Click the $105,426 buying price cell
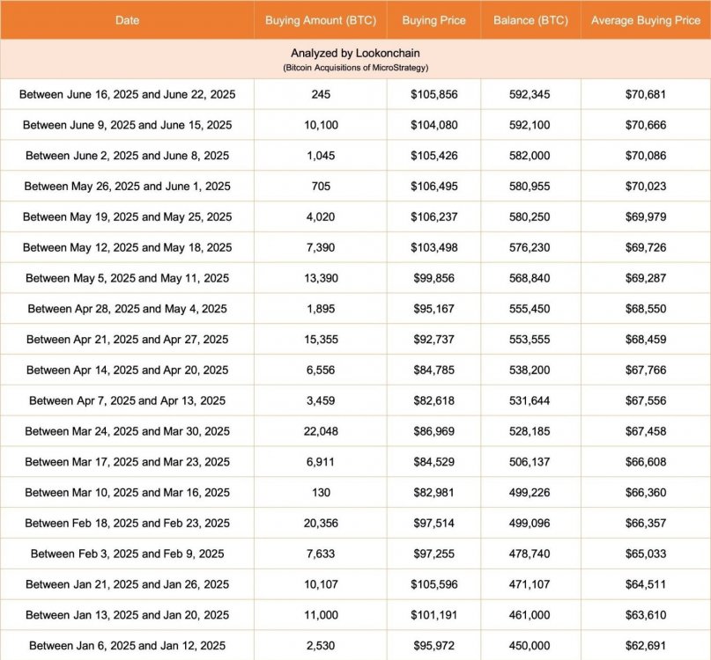711x660 pixels. tap(433, 156)
